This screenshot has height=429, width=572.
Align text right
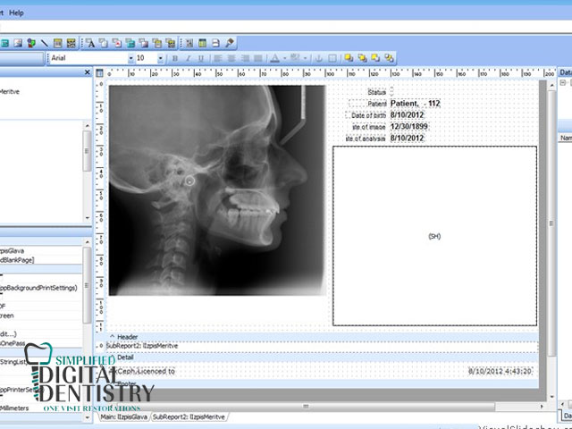point(245,58)
